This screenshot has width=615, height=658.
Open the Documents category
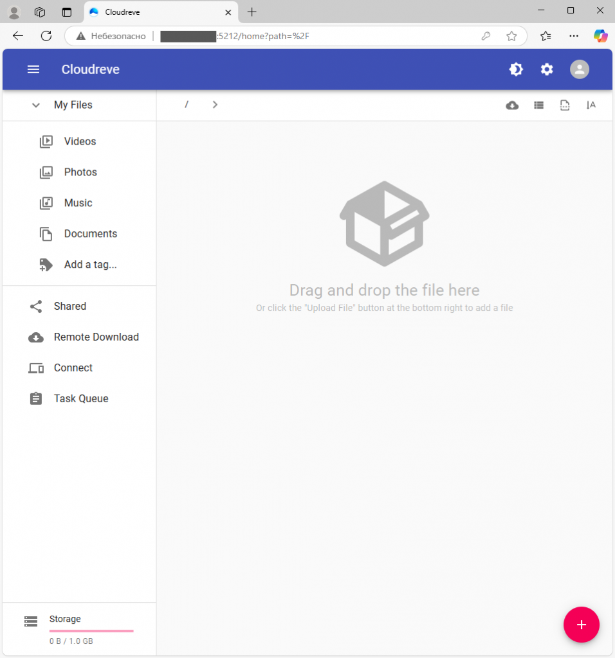click(x=79, y=234)
